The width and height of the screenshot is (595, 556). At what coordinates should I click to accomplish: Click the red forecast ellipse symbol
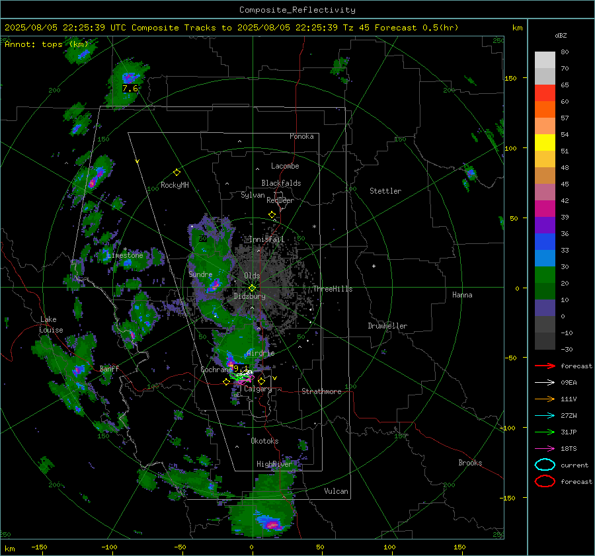[545, 481]
